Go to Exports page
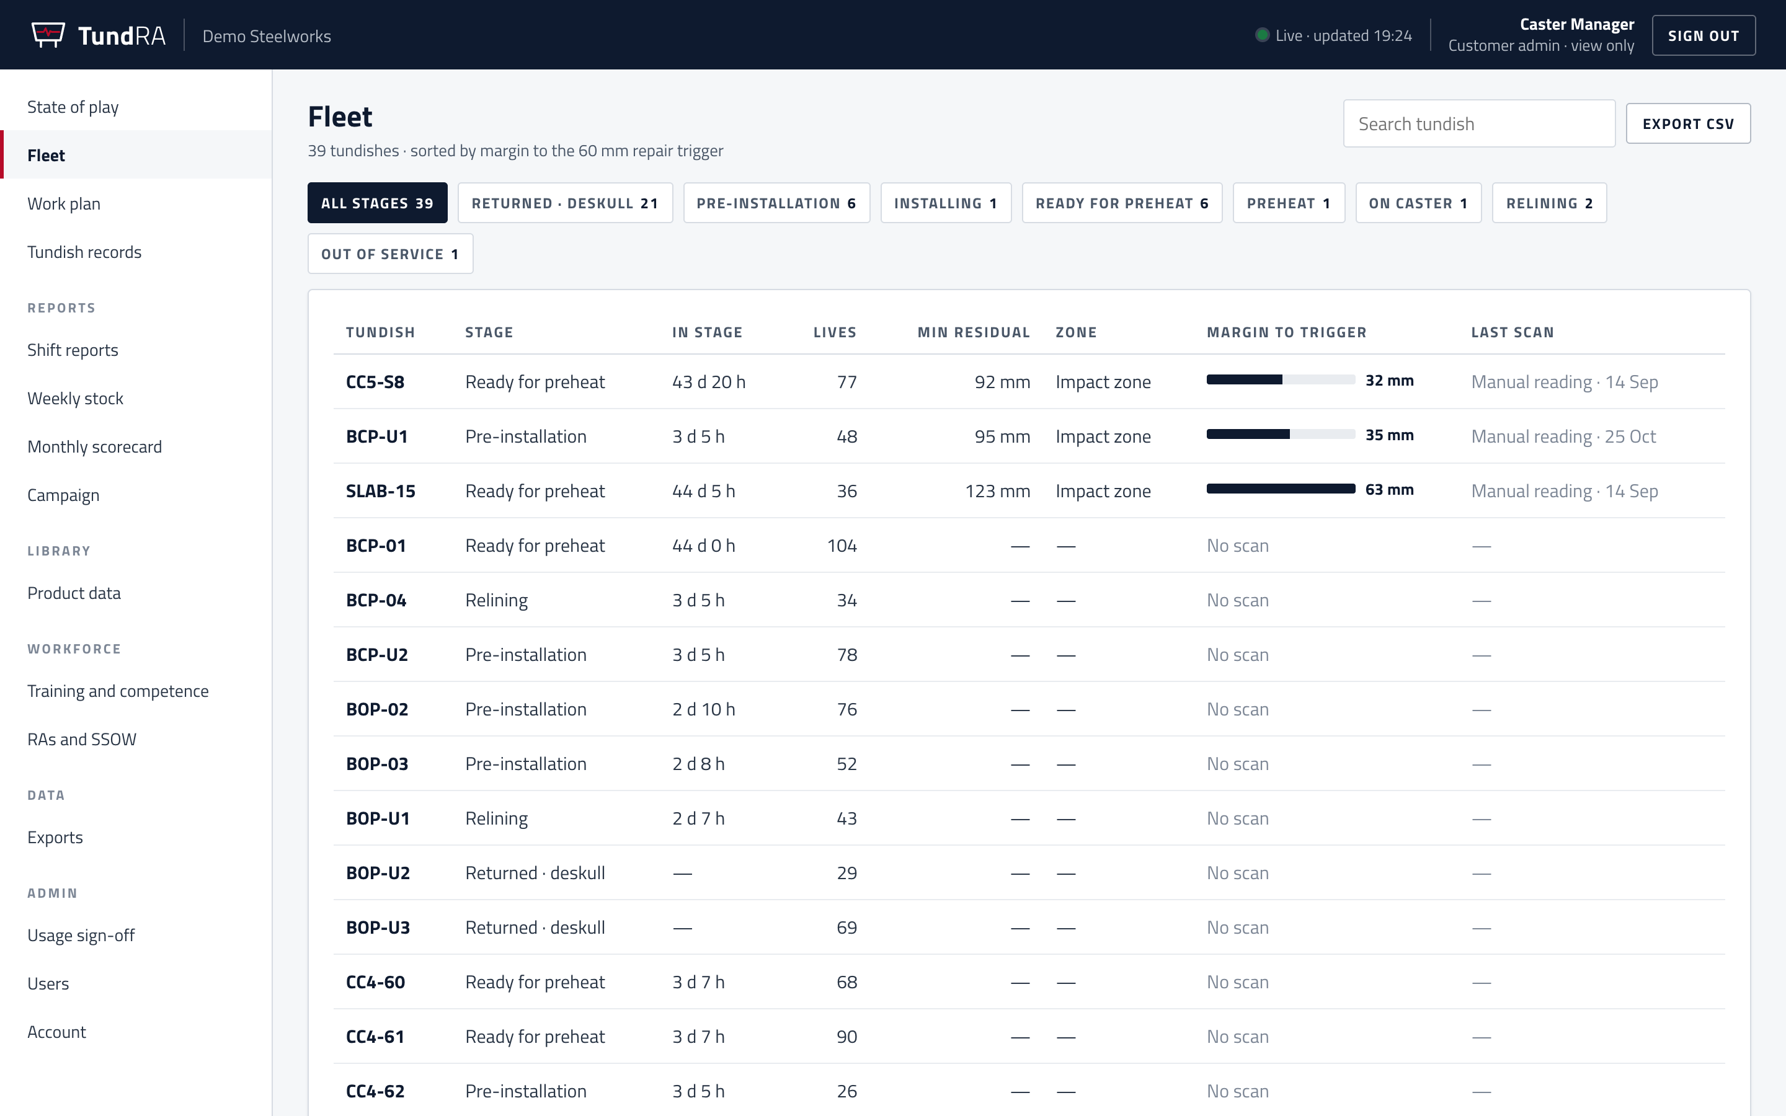Screen dimensions: 1786x1116 click(x=136, y=837)
